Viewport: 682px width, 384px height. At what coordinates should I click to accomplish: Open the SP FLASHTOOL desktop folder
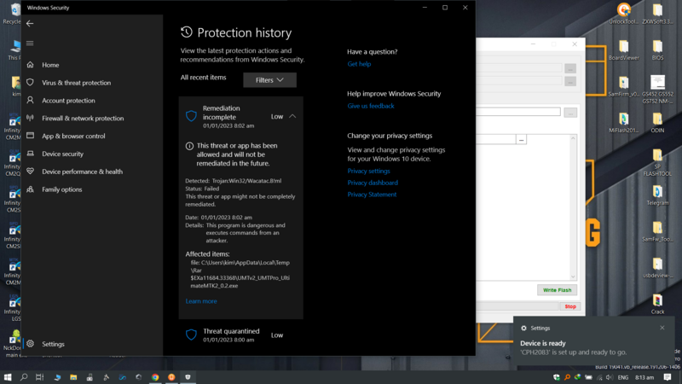[x=657, y=162]
